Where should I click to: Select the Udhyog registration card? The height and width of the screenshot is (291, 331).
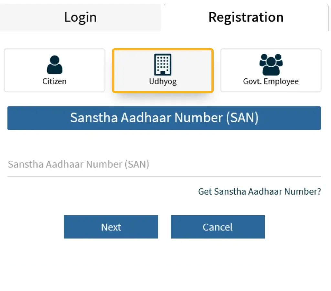[x=163, y=70]
